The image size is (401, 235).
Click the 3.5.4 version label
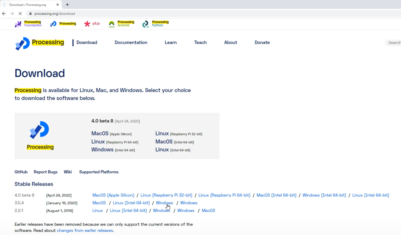pos(20,203)
